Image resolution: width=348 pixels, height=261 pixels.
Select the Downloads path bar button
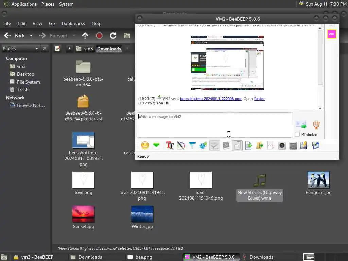109,49
